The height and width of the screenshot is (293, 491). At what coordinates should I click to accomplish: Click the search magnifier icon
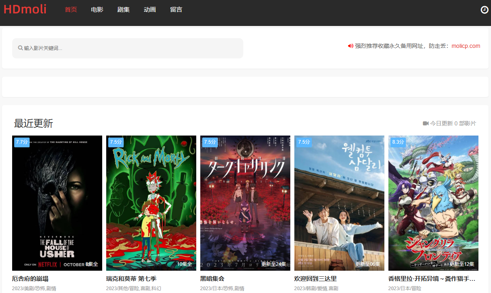pyautogui.click(x=20, y=48)
